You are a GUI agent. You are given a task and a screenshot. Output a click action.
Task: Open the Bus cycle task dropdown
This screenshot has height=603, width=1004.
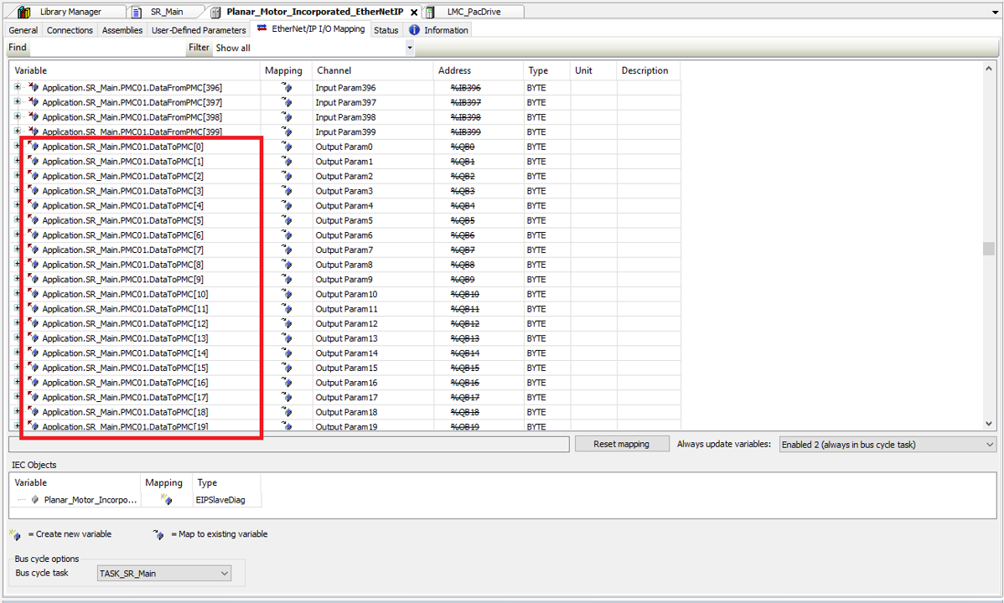point(223,573)
